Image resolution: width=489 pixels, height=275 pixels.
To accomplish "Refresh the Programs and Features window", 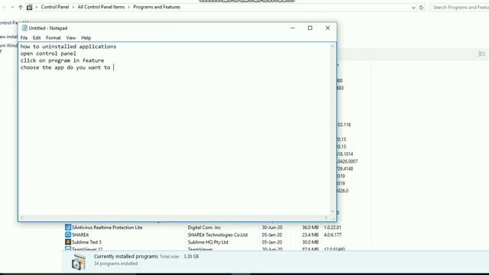I will pyautogui.click(x=421, y=8).
